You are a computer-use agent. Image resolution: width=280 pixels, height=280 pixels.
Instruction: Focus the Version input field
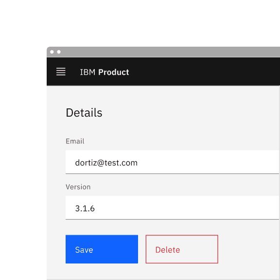[172, 208]
